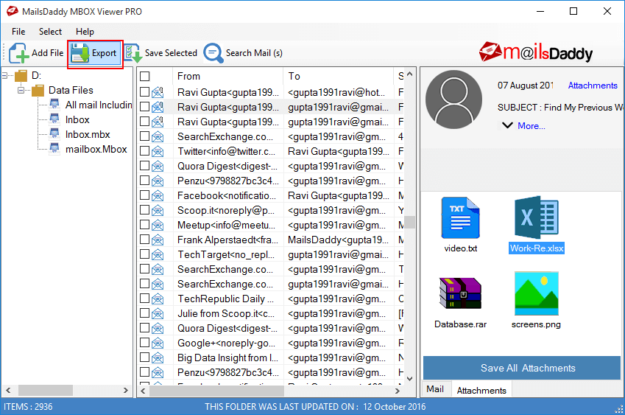Click the mailbox.Mbox file icon

(54, 149)
